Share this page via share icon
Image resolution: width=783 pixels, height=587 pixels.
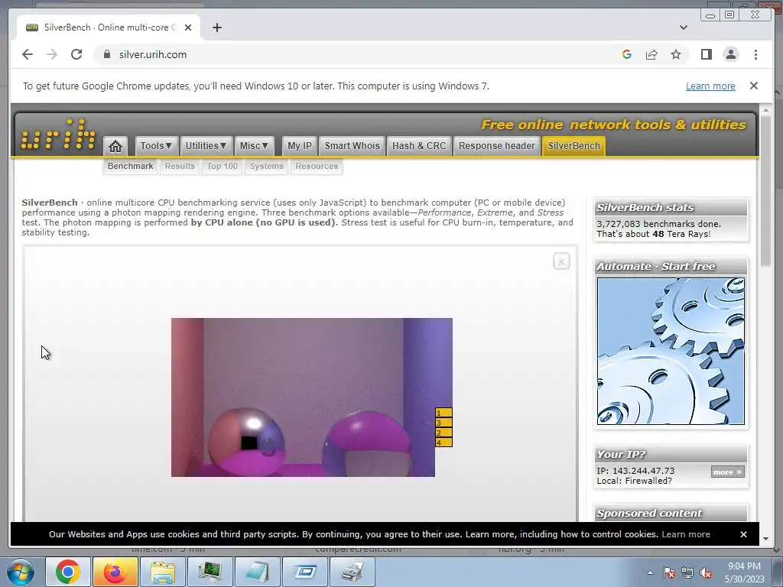[x=651, y=54]
